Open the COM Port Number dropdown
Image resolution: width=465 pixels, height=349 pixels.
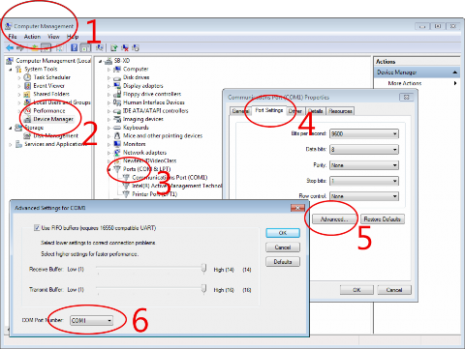[91, 321]
